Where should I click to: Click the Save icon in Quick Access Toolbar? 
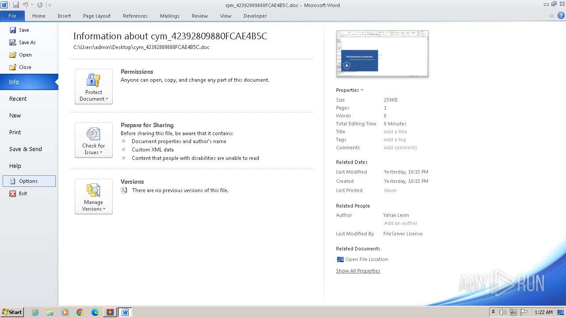point(16,5)
